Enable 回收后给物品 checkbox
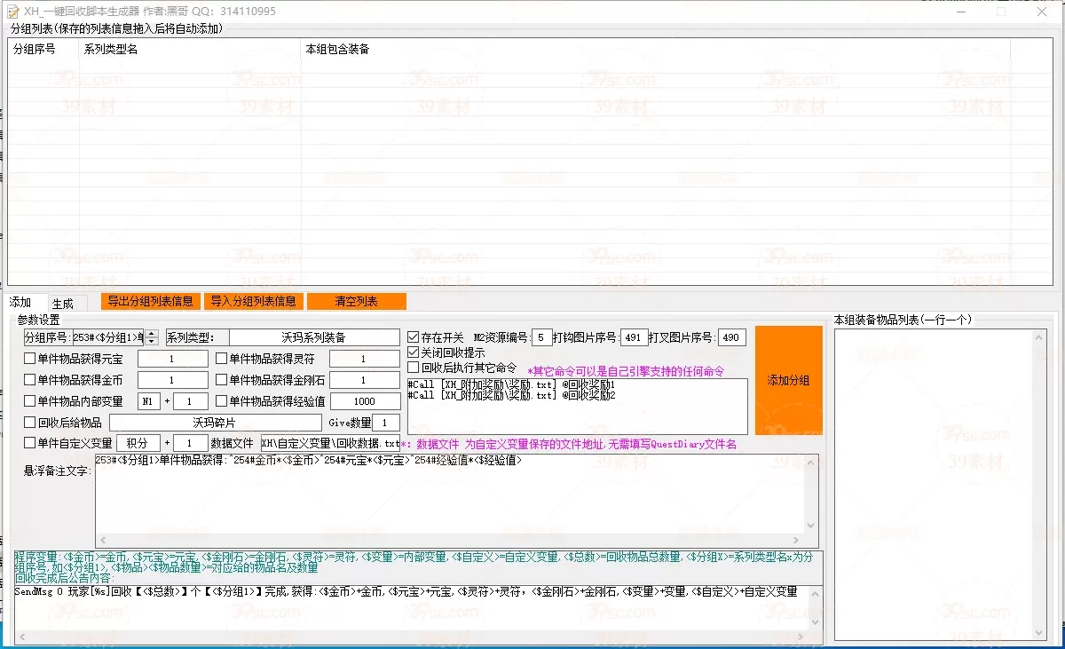The height and width of the screenshot is (649, 1065). pyautogui.click(x=30, y=423)
